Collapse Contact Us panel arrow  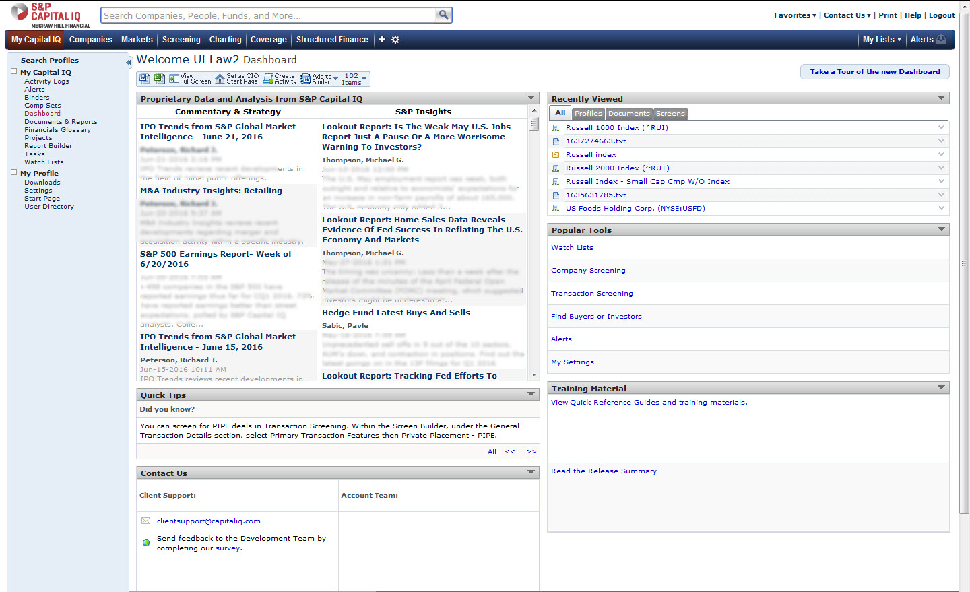pyautogui.click(x=531, y=472)
